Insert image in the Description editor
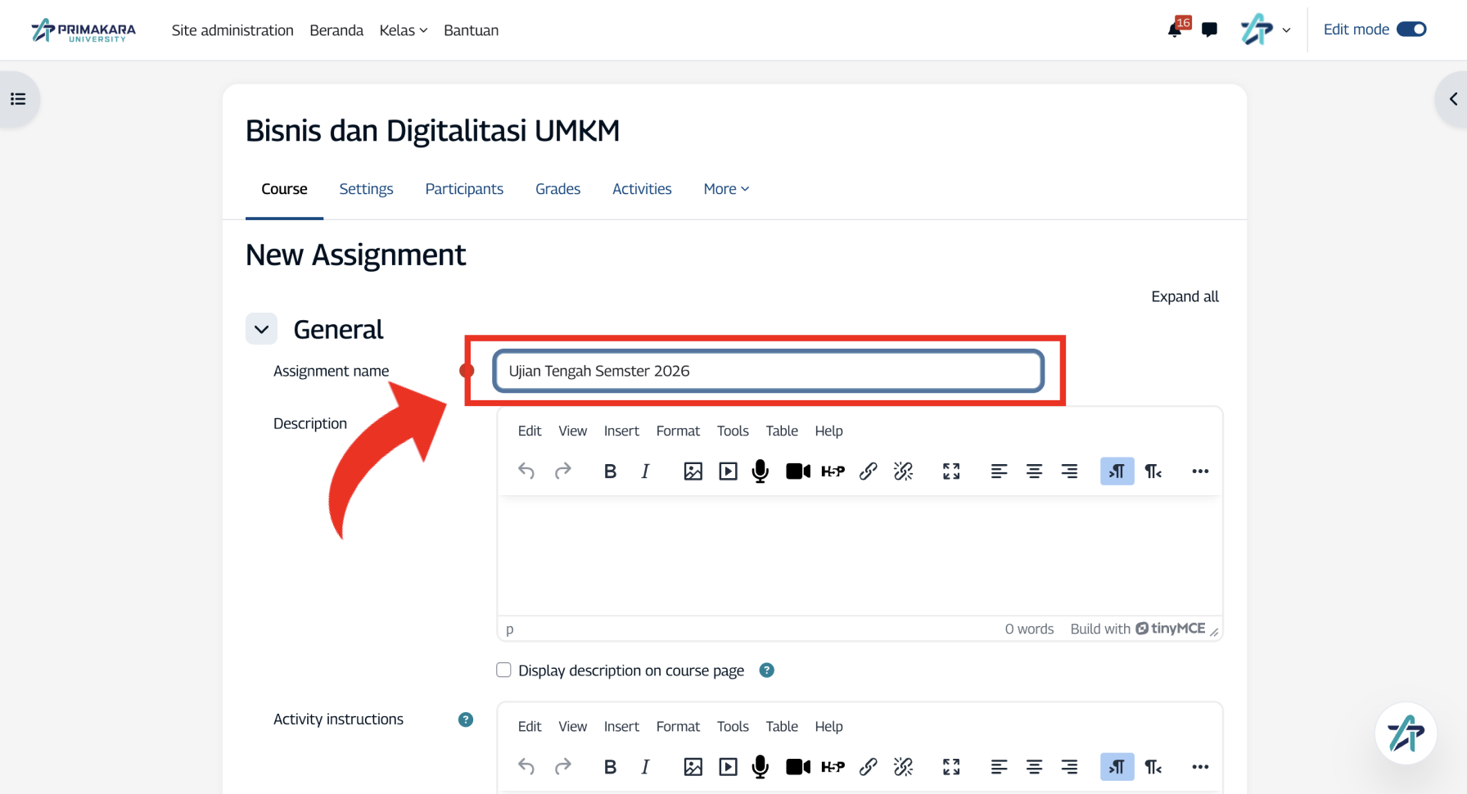 pyautogui.click(x=693, y=471)
